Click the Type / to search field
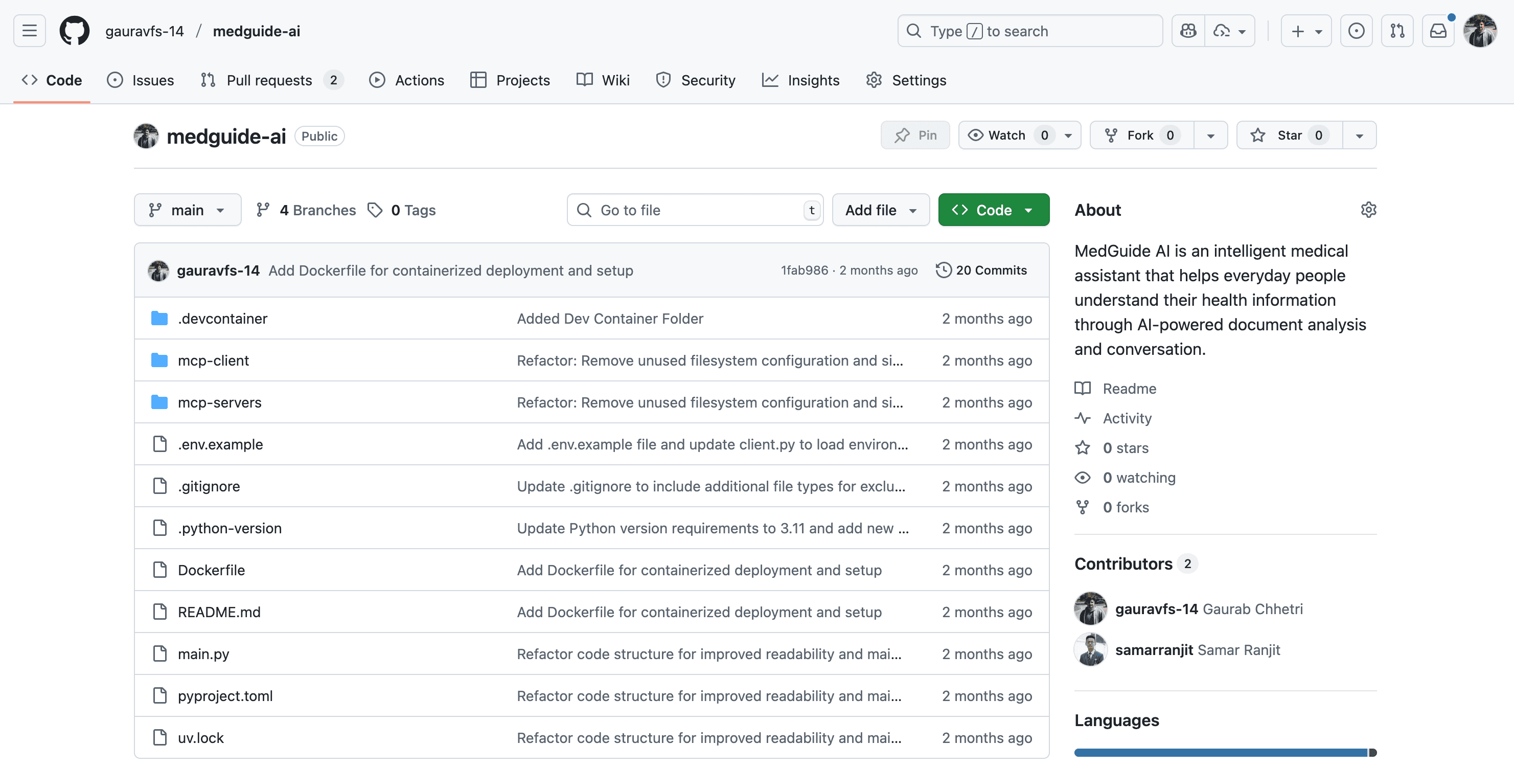The image size is (1514, 767). 1030,31
